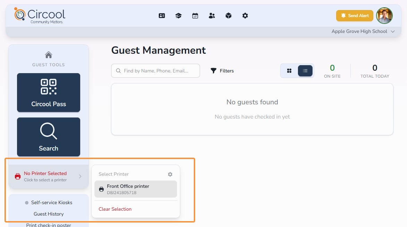The width and height of the screenshot is (407, 227).
Task: Switch to grid view of guests
Action: [289, 71]
